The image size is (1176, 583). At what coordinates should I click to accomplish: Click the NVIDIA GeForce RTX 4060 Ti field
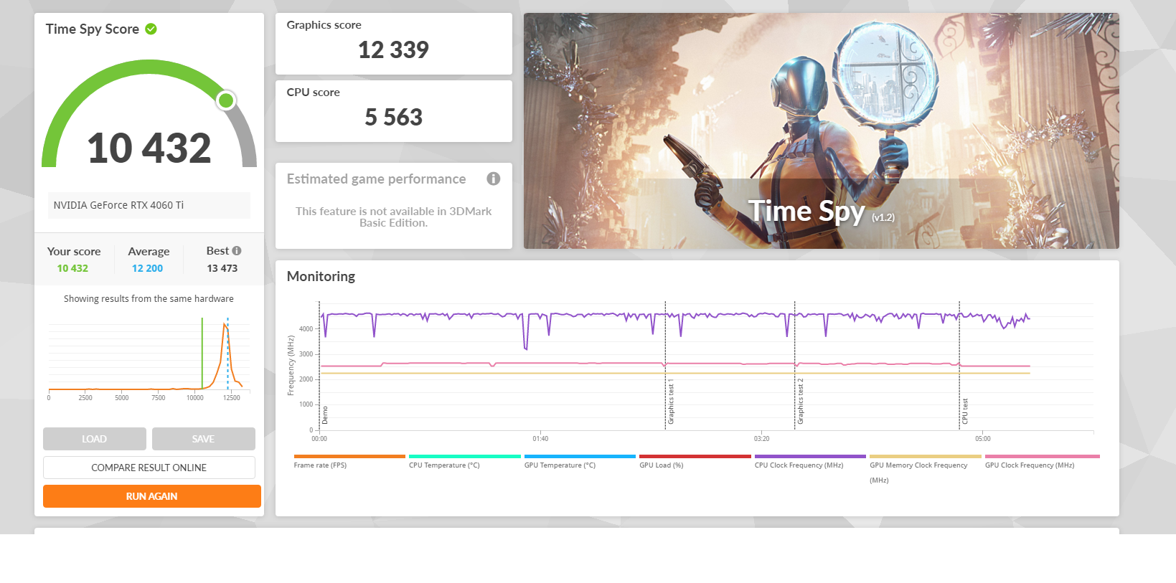[x=149, y=205]
